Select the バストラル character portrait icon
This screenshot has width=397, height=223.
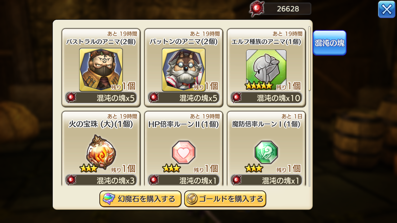point(101,70)
